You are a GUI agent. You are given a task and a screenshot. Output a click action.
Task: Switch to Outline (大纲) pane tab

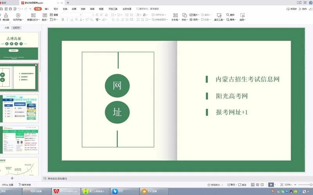pos(7,28)
